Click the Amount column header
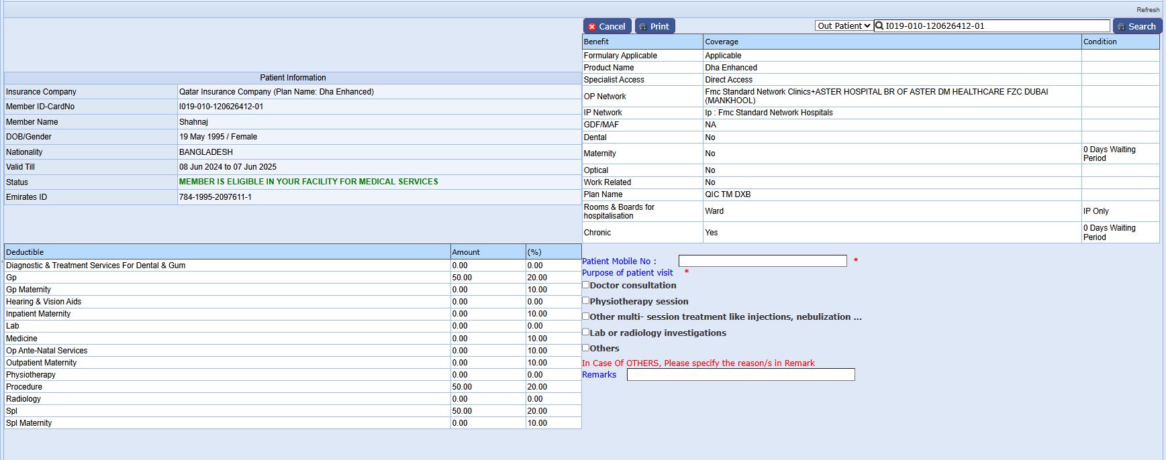Viewport: 1166px width, 460px height. [x=466, y=252]
